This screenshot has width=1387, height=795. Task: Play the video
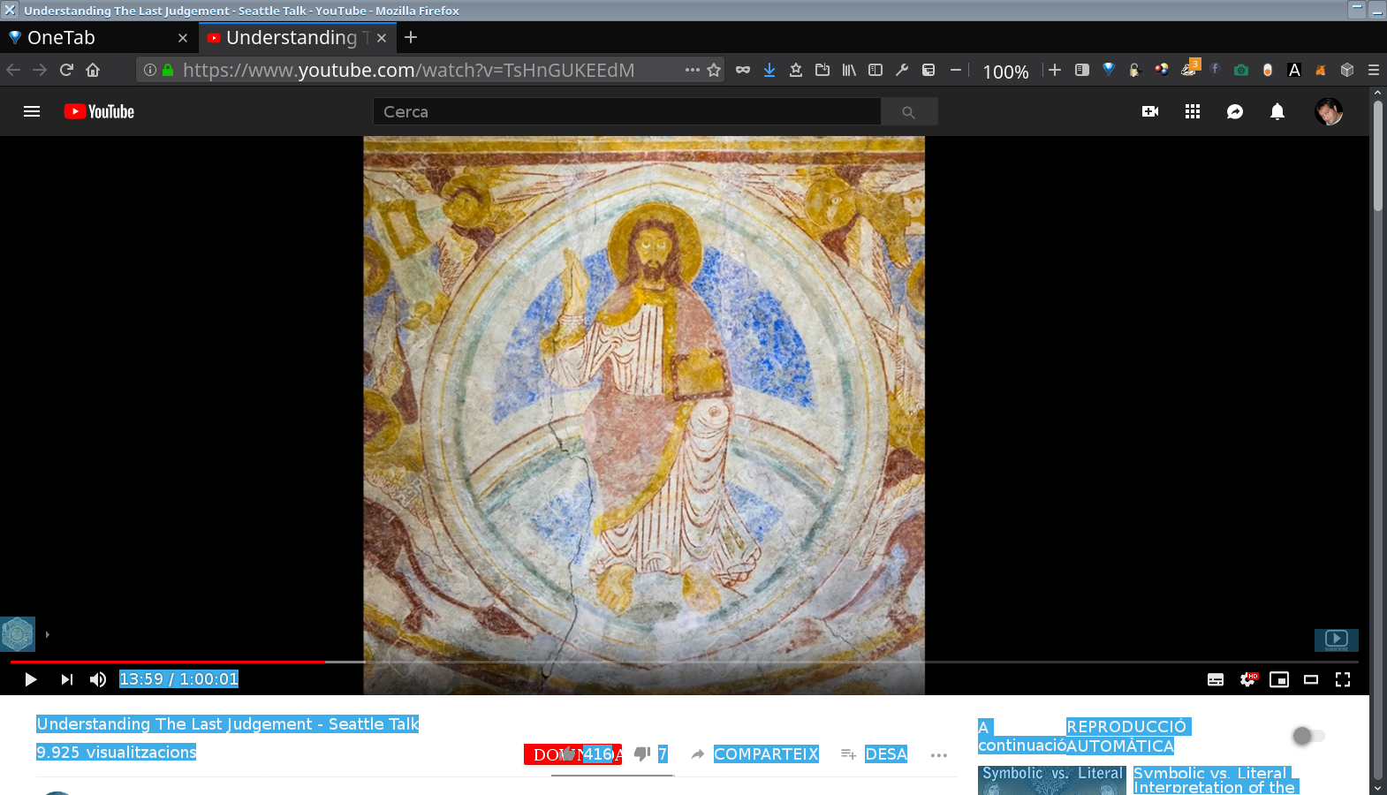tap(31, 679)
